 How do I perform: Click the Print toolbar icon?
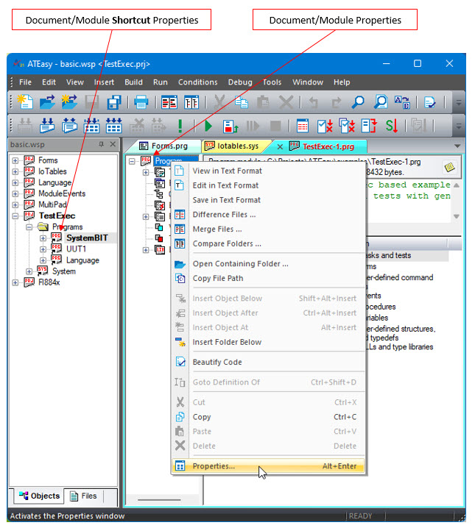point(141,103)
